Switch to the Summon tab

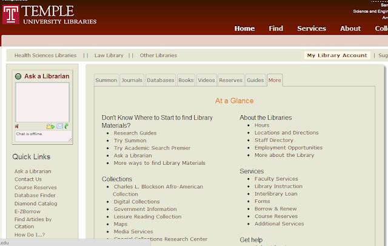[x=107, y=80]
